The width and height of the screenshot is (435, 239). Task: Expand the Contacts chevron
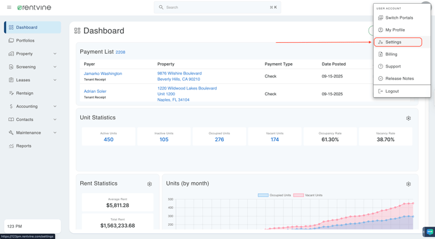55,120
